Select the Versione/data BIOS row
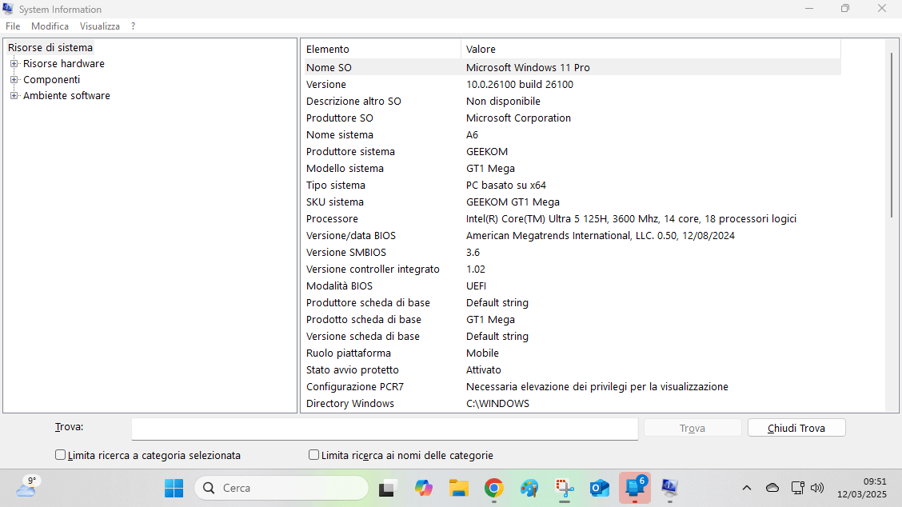This screenshot has width=902, height=507. pyautogui.click(x=573, y=236)
